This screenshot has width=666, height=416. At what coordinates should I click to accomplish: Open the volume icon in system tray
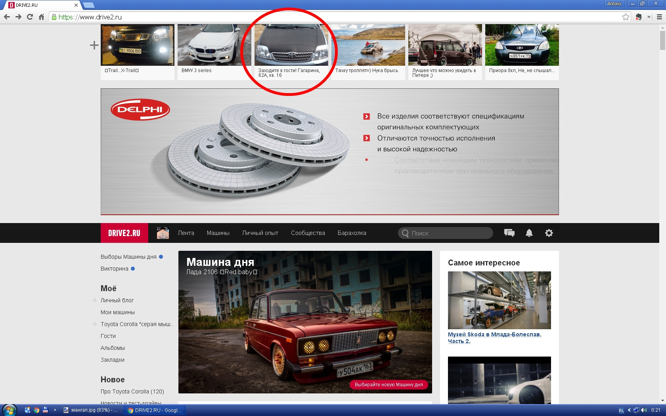pyautogui.click(x=644, y=410)
